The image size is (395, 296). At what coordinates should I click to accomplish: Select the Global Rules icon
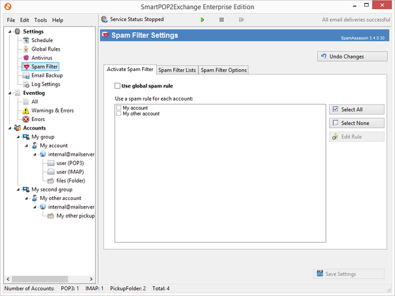(26, 49)
